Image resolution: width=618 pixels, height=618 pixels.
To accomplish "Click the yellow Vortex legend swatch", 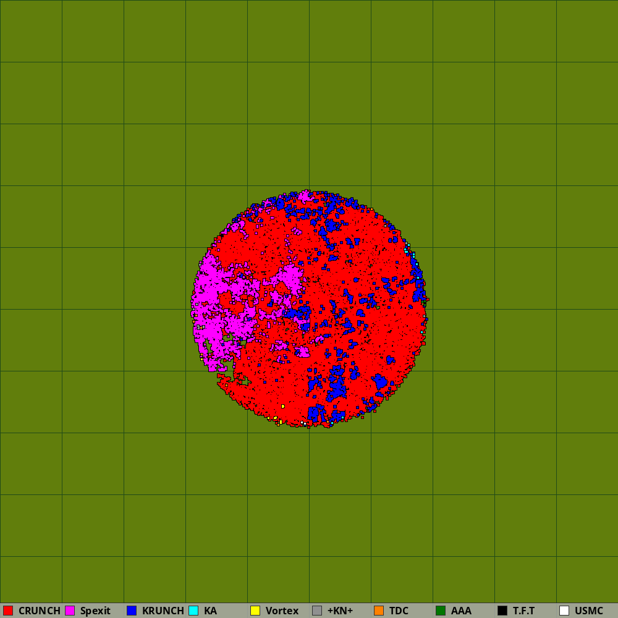I will coord(255,611).
